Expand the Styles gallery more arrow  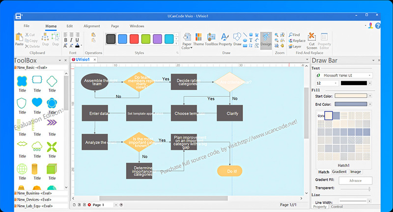[x=176, y=44]
